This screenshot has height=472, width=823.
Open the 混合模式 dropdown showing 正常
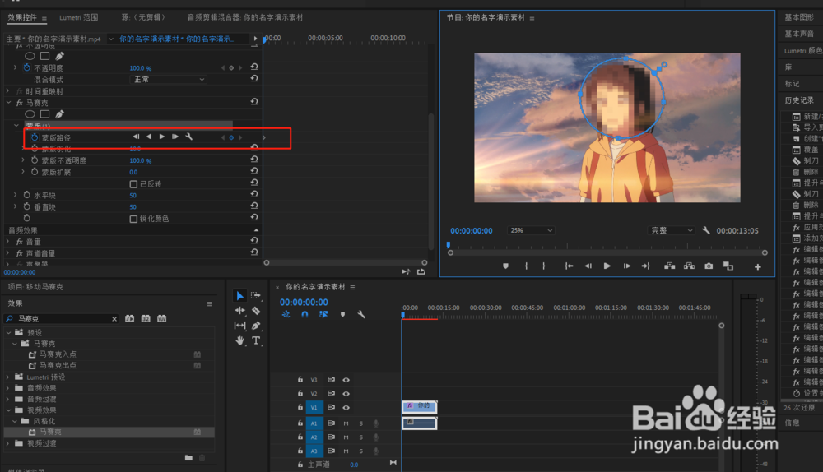point(168,79)
